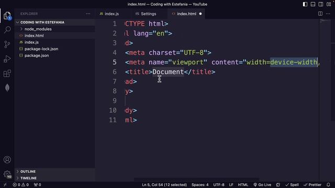Expand the OUTLINE section
Viewport: 335px width, 188px height.
(x=55, y=171)
